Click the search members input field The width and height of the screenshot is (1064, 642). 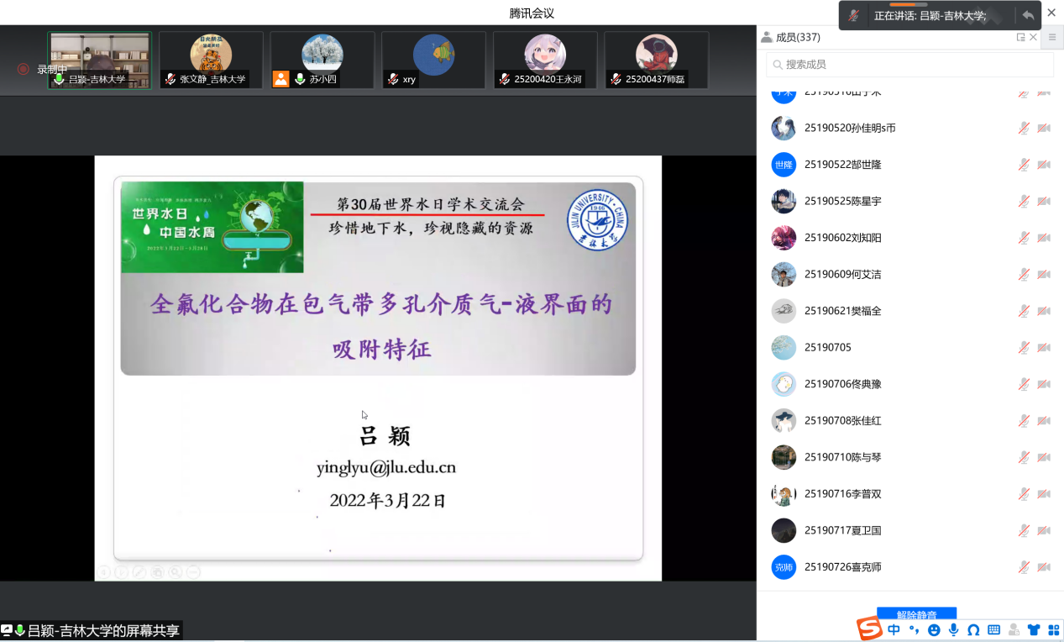[x=909, y=65]
